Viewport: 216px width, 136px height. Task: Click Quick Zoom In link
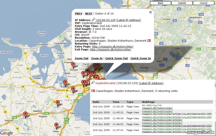(141, 58)
